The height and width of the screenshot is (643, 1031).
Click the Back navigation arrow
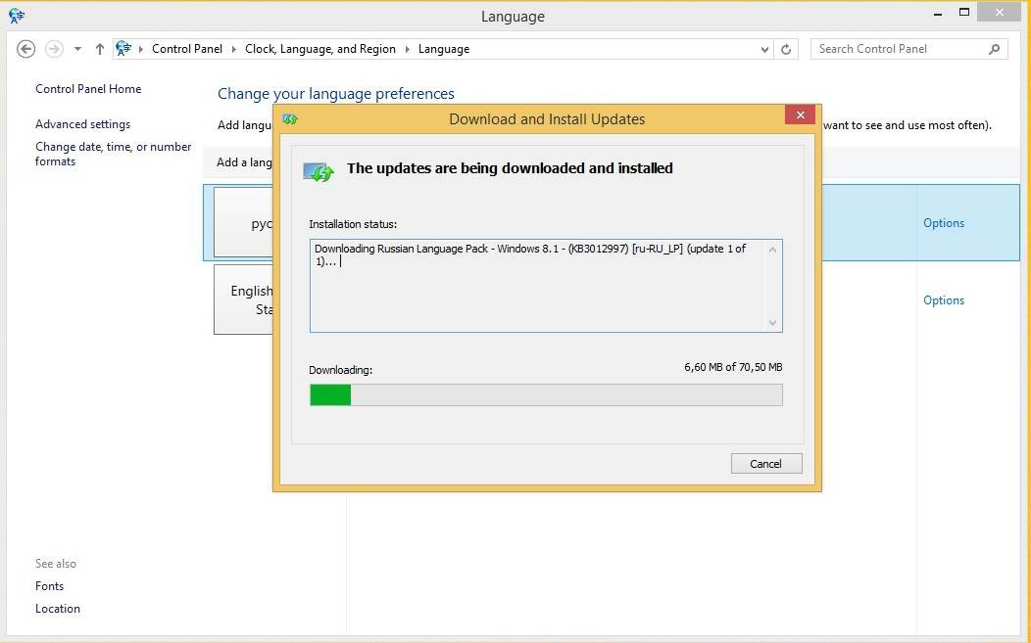pyautogui.click(x=26, y=49)
